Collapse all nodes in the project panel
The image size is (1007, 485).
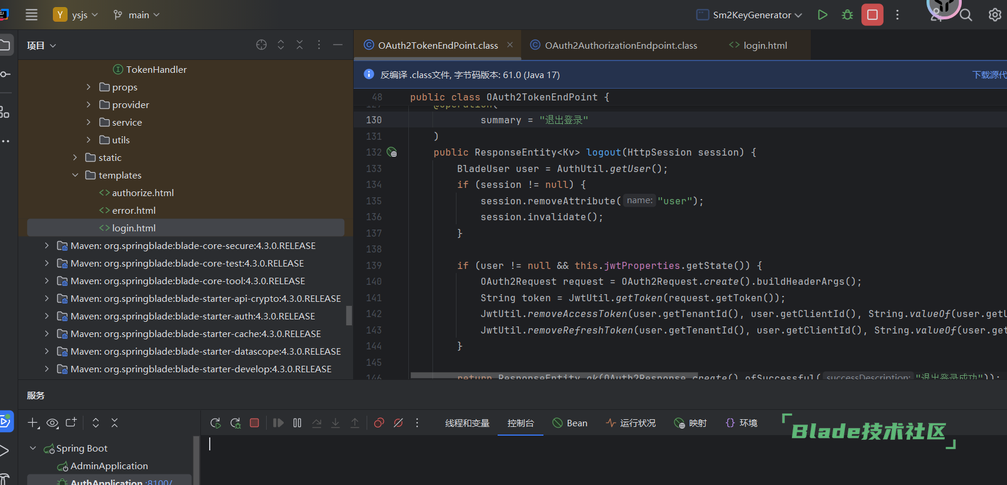tap(300, 45)
